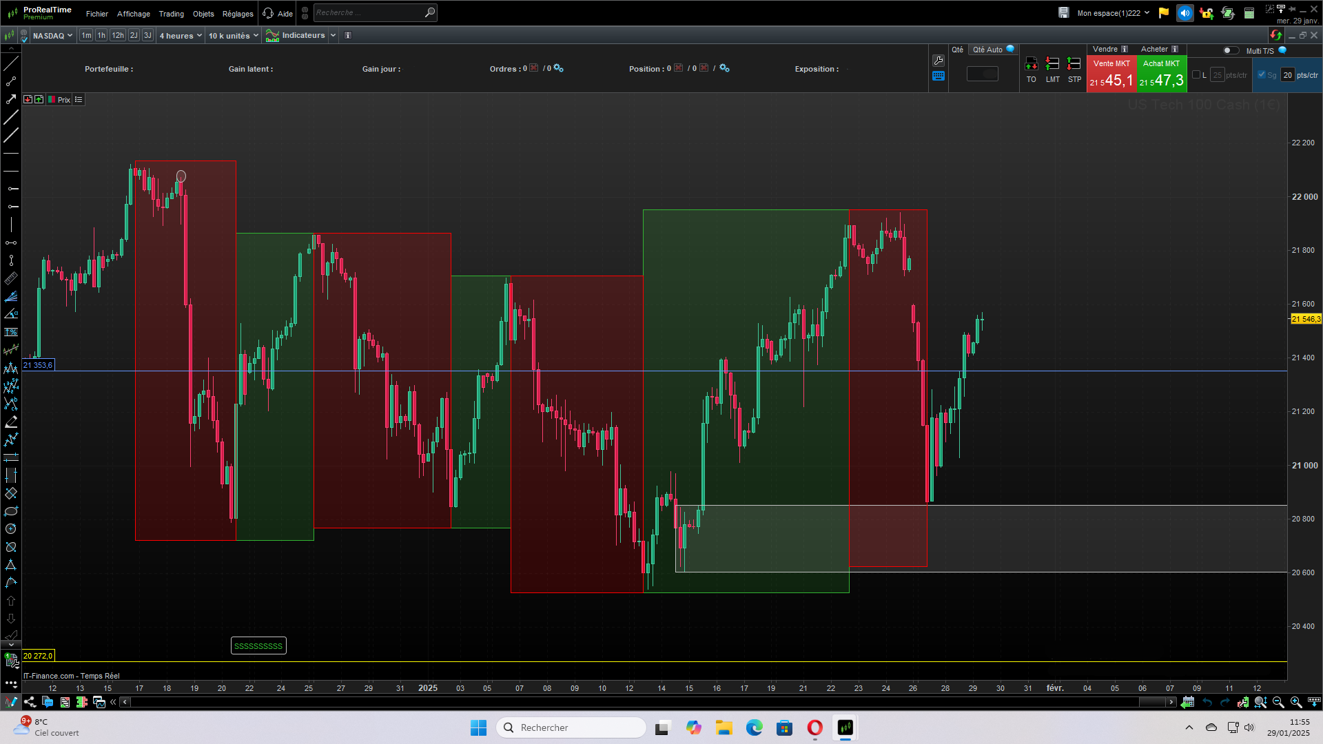This screenshot has height=744, width=1323.
Task: Click the Prix color swatch
Action: pyautogui.click(x=52, y=100)
